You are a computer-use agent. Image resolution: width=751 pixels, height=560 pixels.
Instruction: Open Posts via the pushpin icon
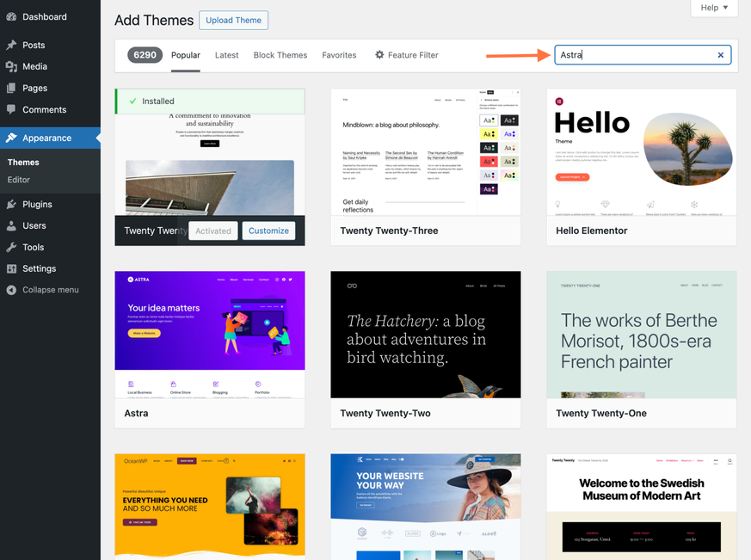(11, 45)
